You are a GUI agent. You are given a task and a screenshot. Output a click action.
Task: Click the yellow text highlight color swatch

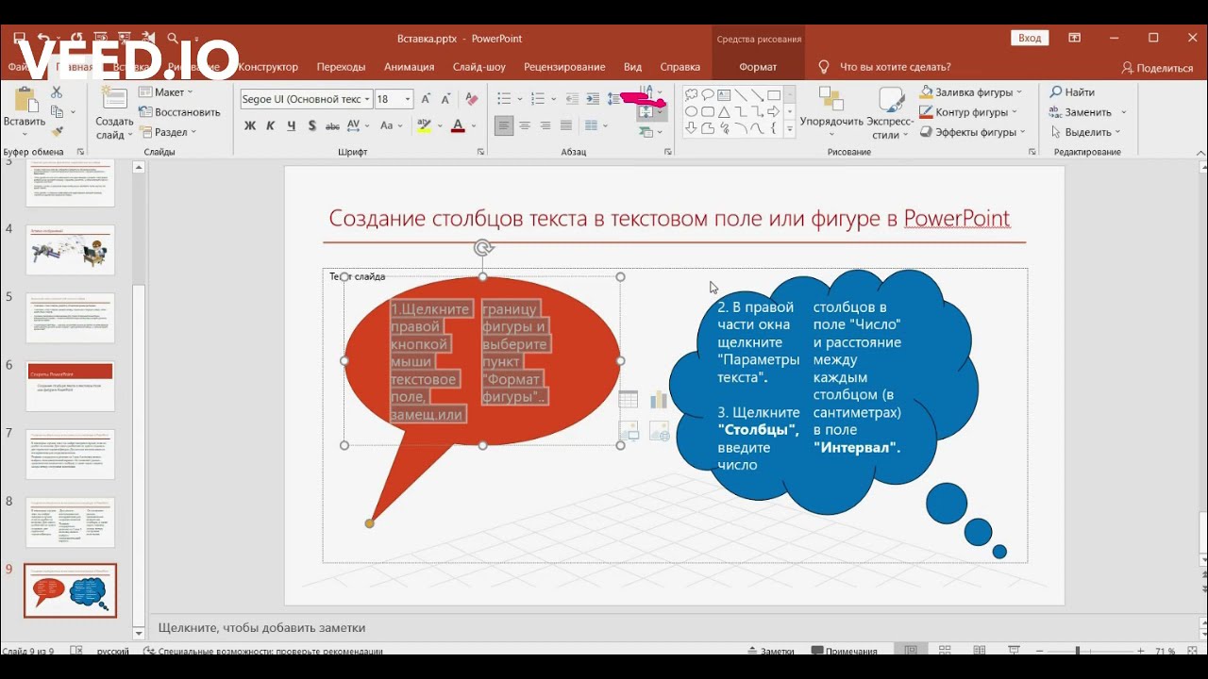click(424, 125)
